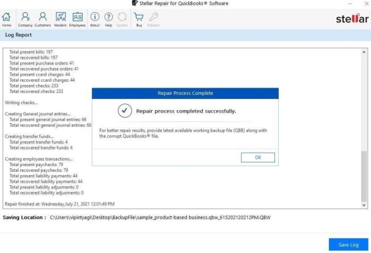Viewport: 371px width, 253px height.
Task: Click 'Creating employees transactions...' line
Action: (x=39, y=159)
